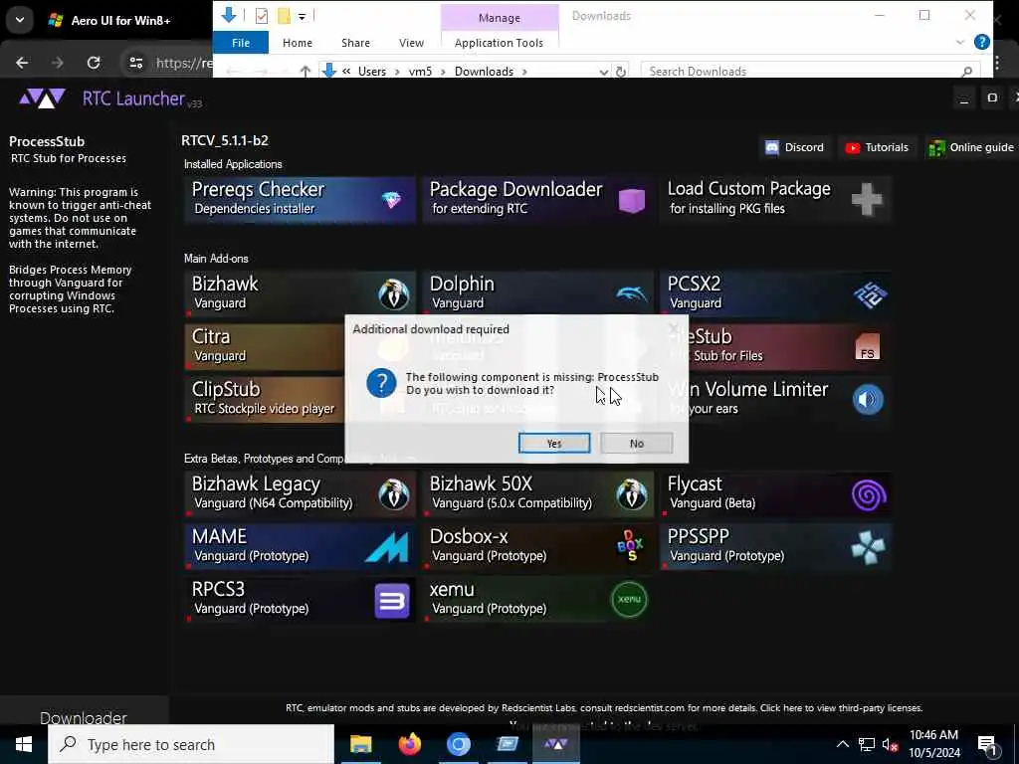Screen dimensions: 1019x764
Task: Open the browser tab list dropdown arrow
Action: [x=20, y=20]
